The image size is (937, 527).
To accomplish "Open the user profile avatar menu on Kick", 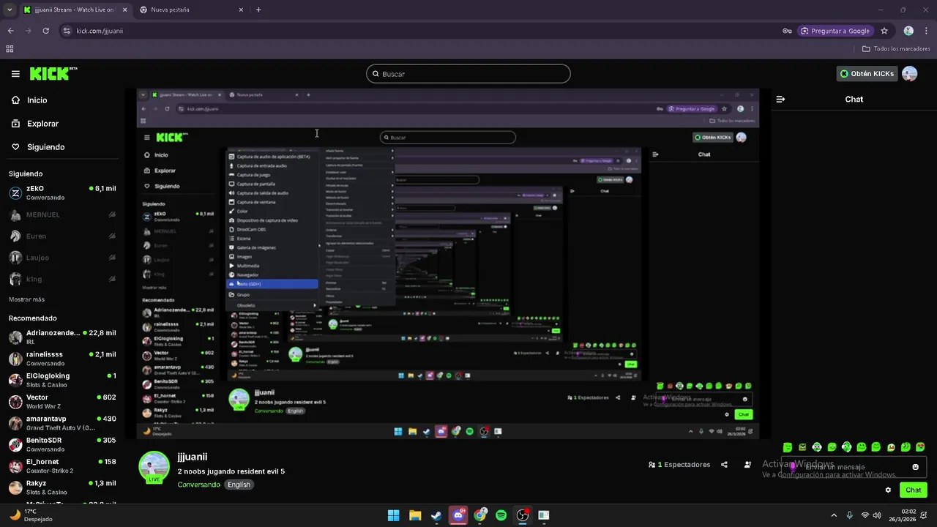I will pyautogui.click(x=910, y=74).
